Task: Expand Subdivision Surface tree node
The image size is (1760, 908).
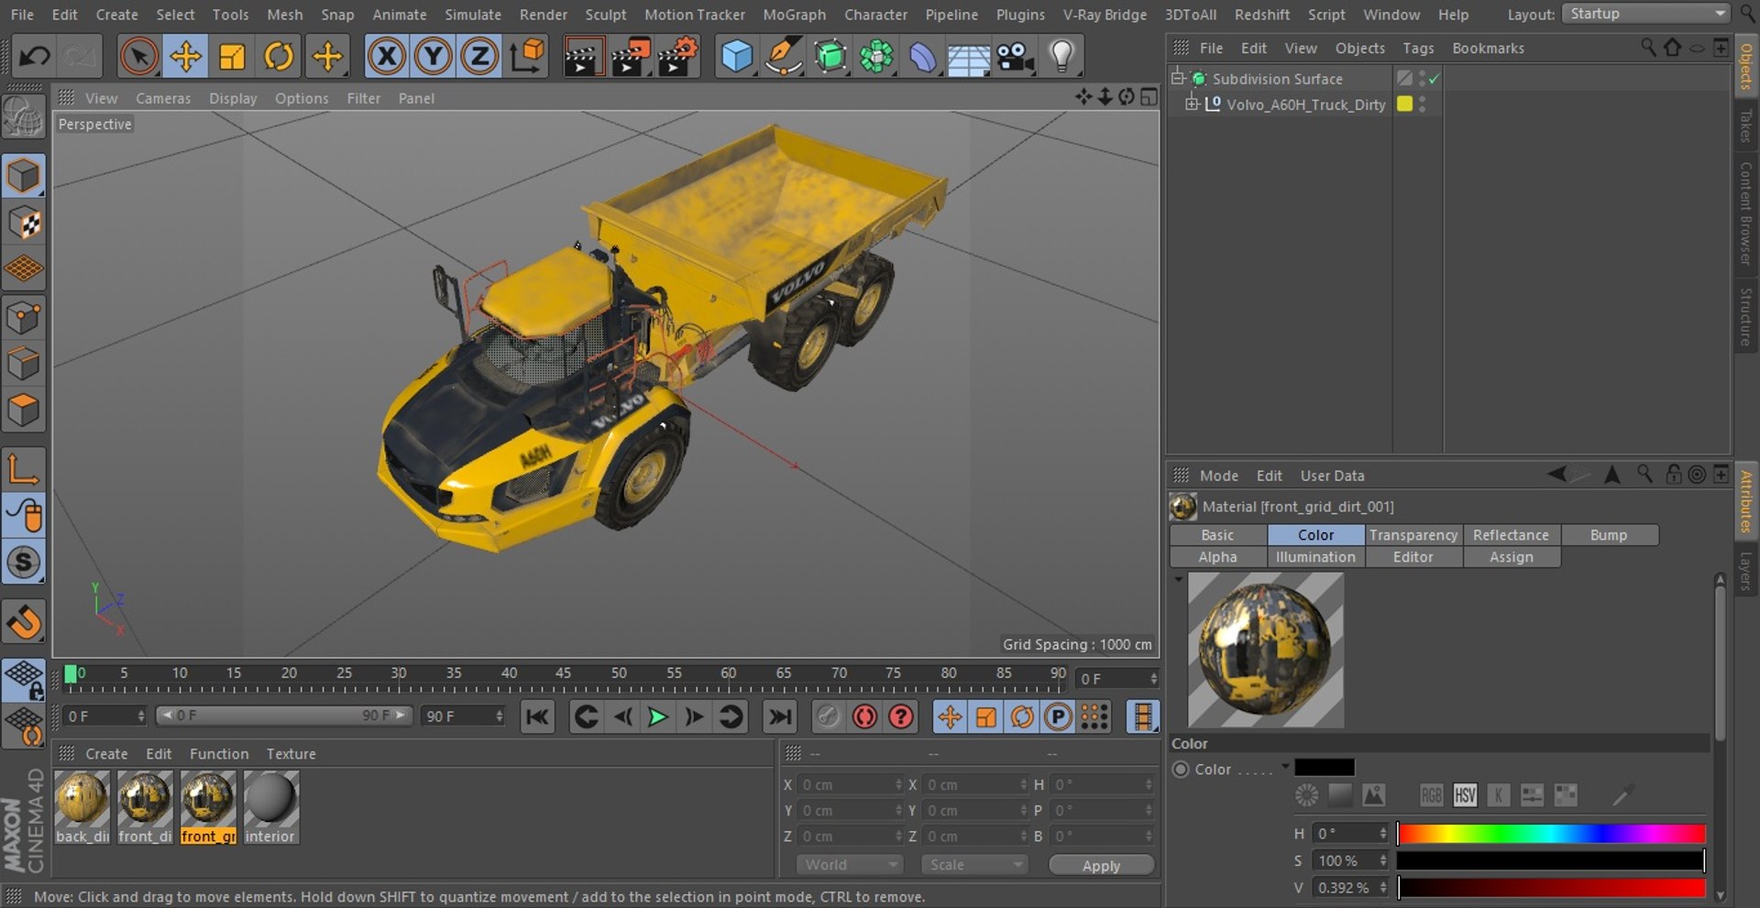Action: (x=1178, y=78)
